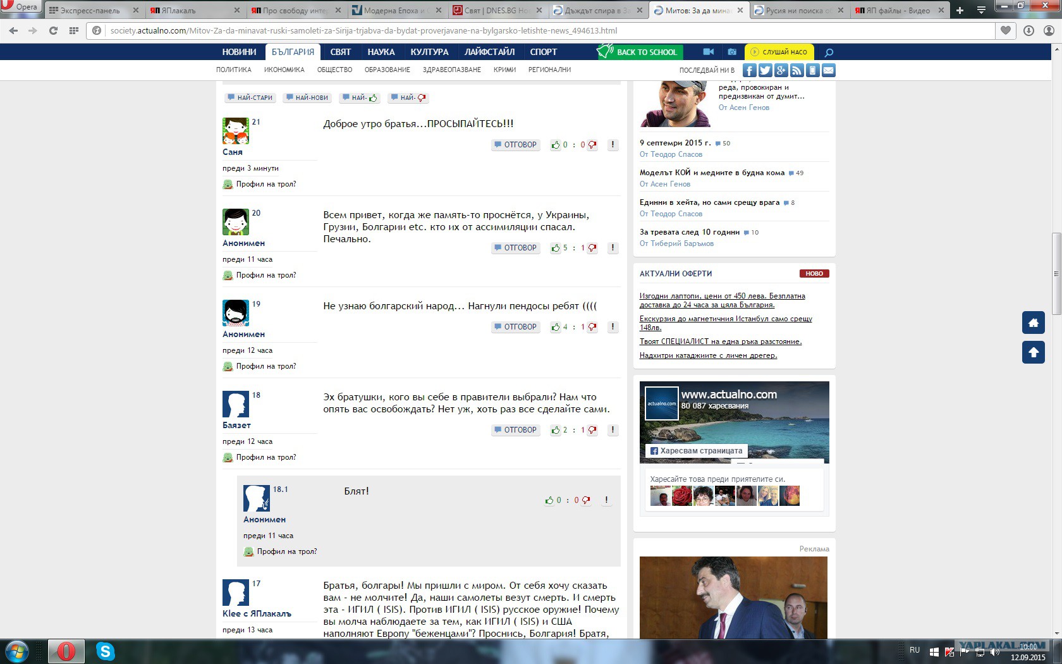
Task: Open article 'Моделът КОЙ и медните в будна кома'
Action: [712, 173]
